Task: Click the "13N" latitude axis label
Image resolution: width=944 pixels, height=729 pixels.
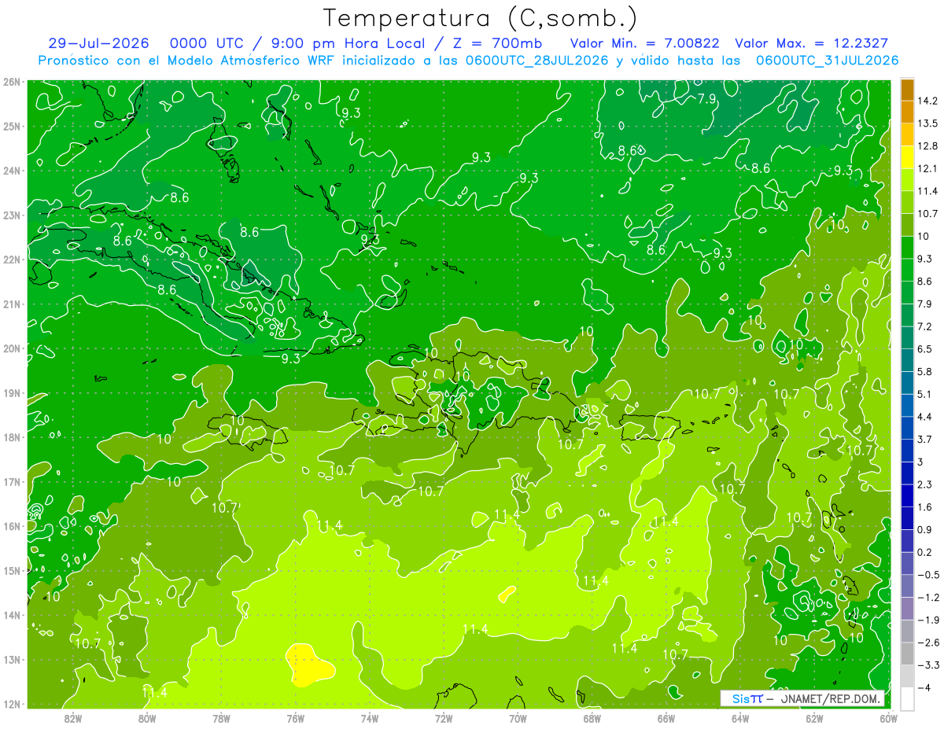Action: pos(11,659)
